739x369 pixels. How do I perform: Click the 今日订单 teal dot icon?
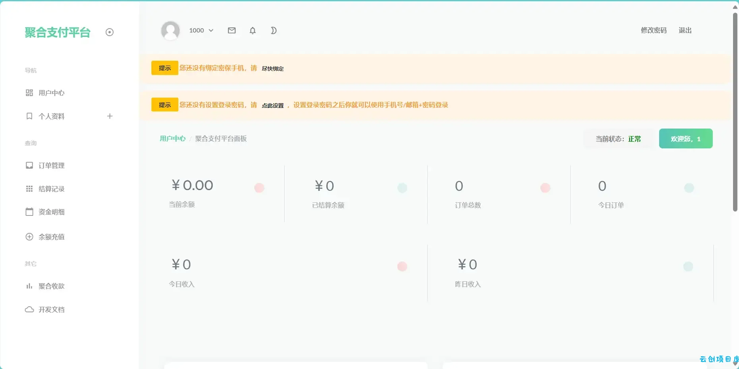click(x=689, y=188)
